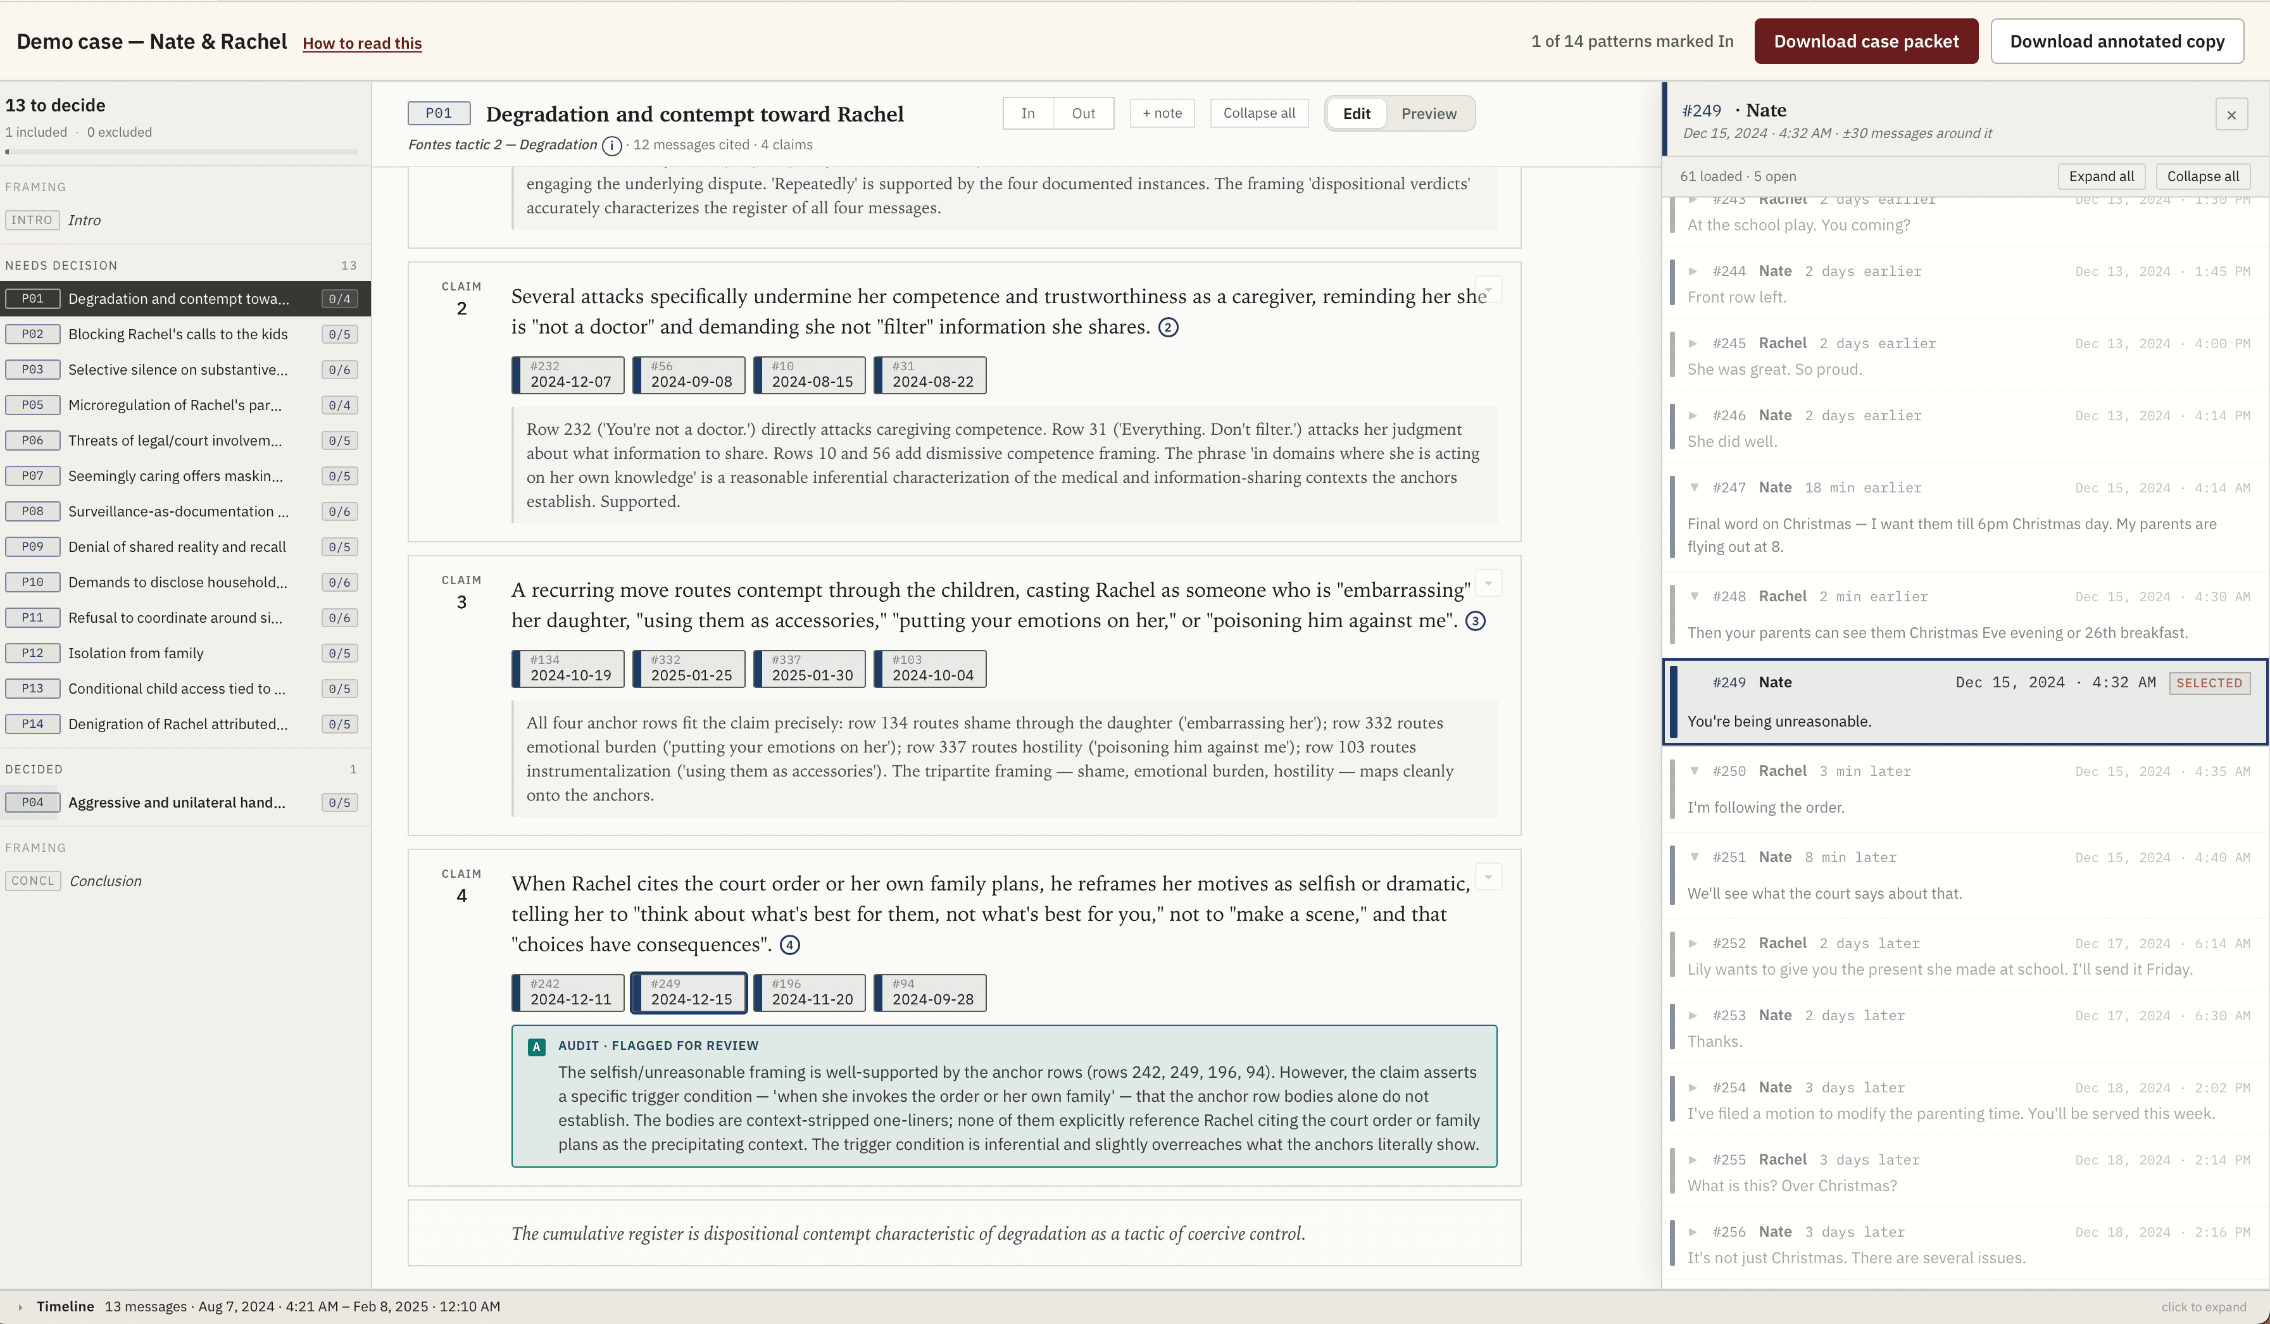Click 'click to expand' on Timeline bar
This screenshot has height=1324, width=2270.
(2204, 1307)
